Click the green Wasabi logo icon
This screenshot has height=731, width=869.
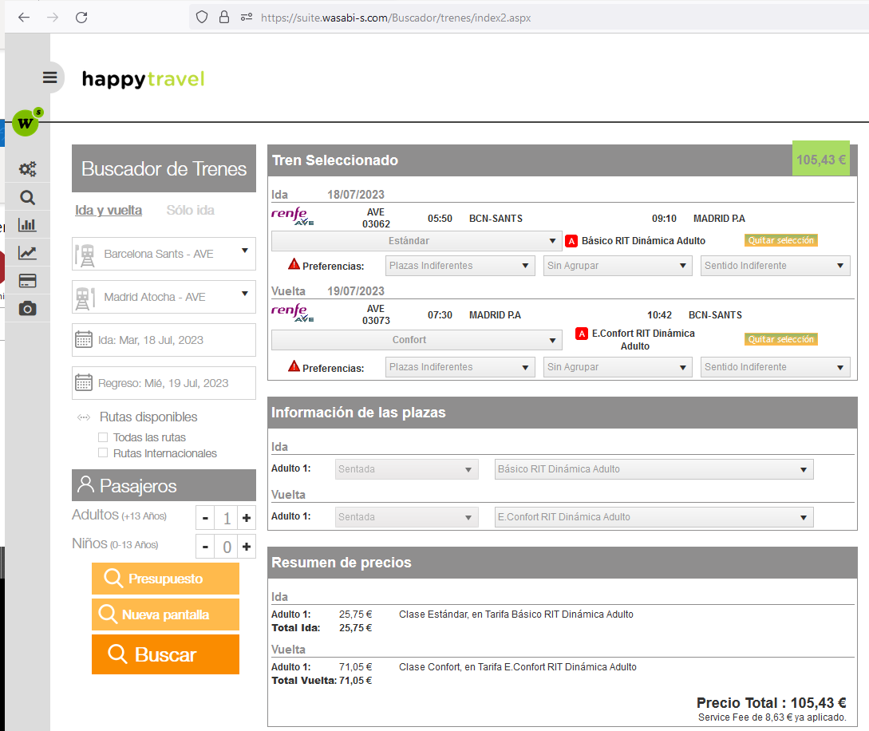tap(26, 124)
